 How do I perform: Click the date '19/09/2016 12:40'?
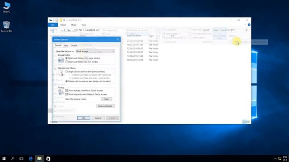coord(135,56)
